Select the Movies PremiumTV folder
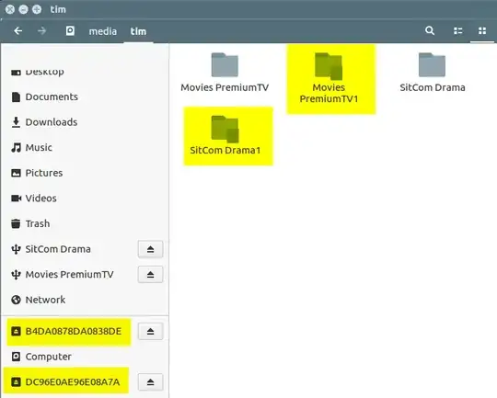Image resolution: width=497 pixels, height=398 pixels. pyautogui.click(x=225, y=73)
